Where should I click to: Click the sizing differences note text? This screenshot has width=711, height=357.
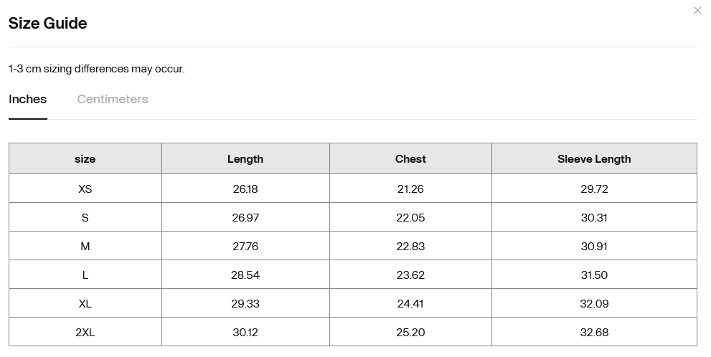(x=97, y=69)
